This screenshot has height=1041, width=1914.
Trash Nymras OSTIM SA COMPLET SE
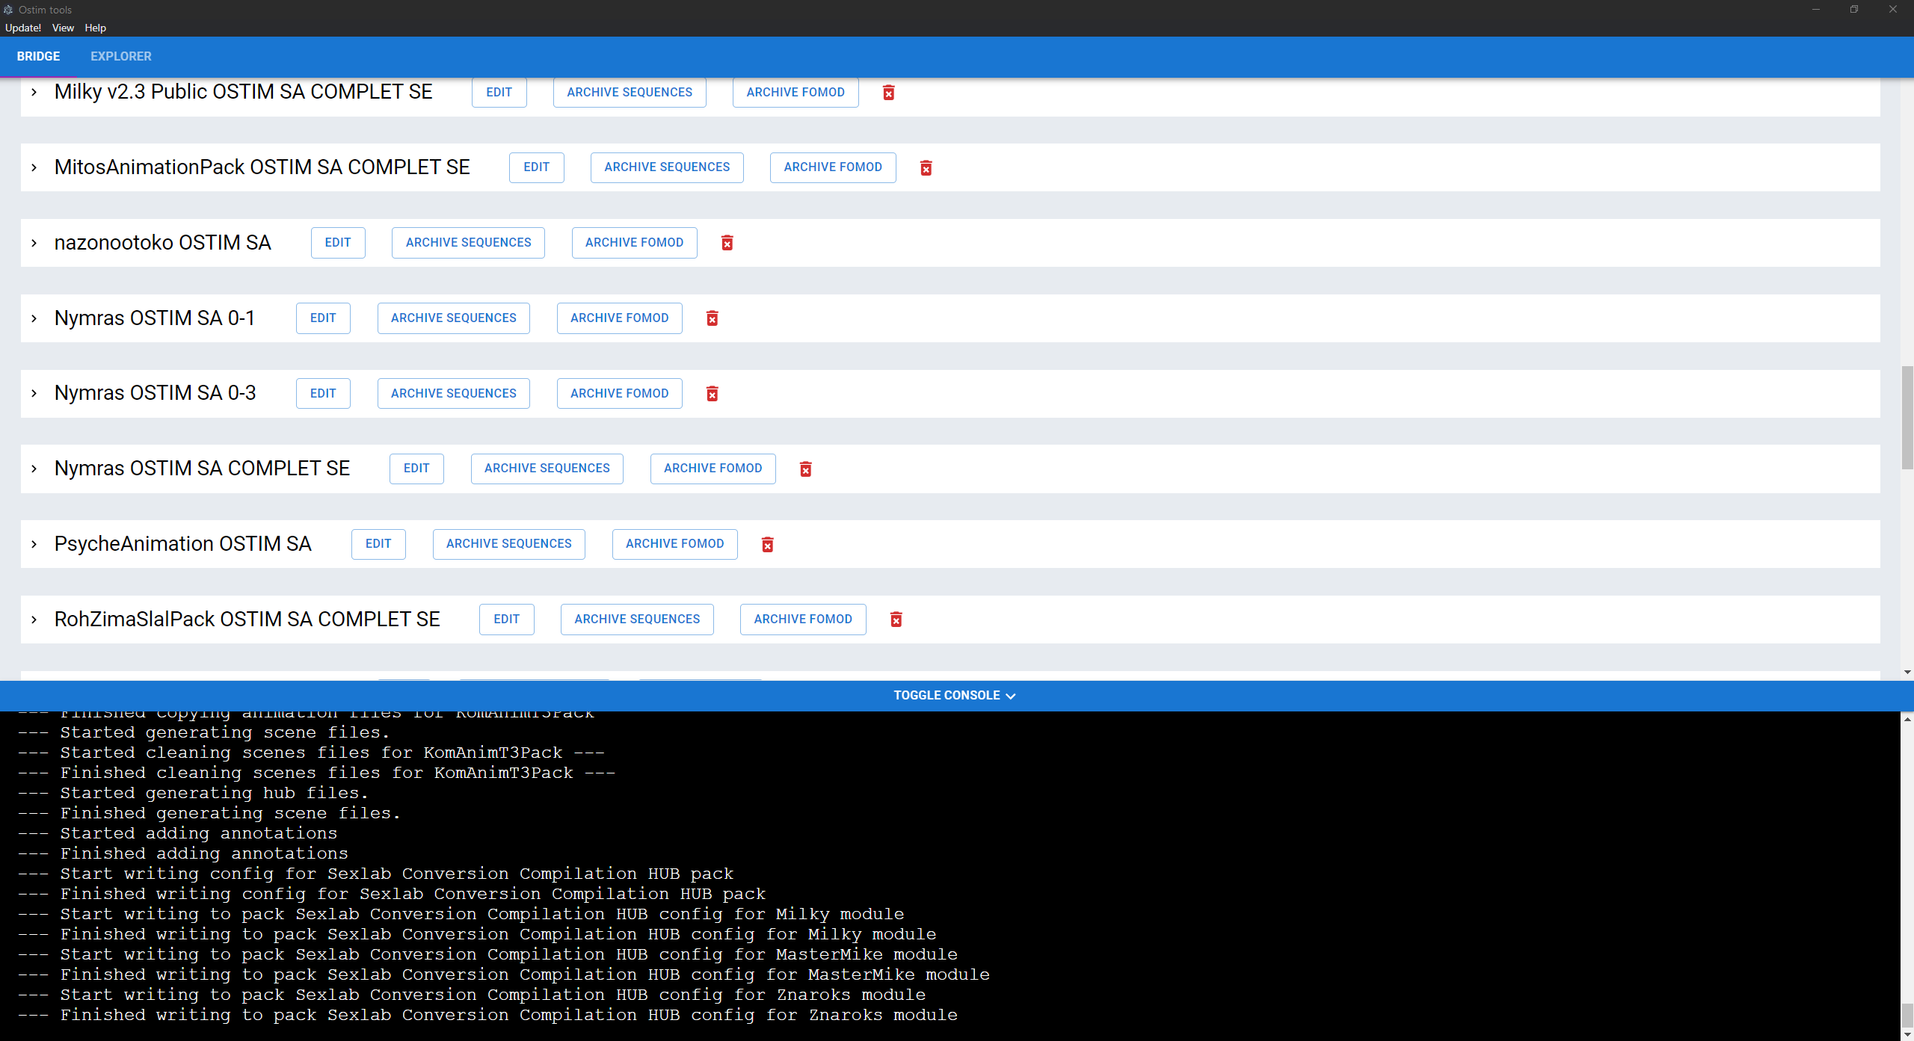click(x=805, y=469)
